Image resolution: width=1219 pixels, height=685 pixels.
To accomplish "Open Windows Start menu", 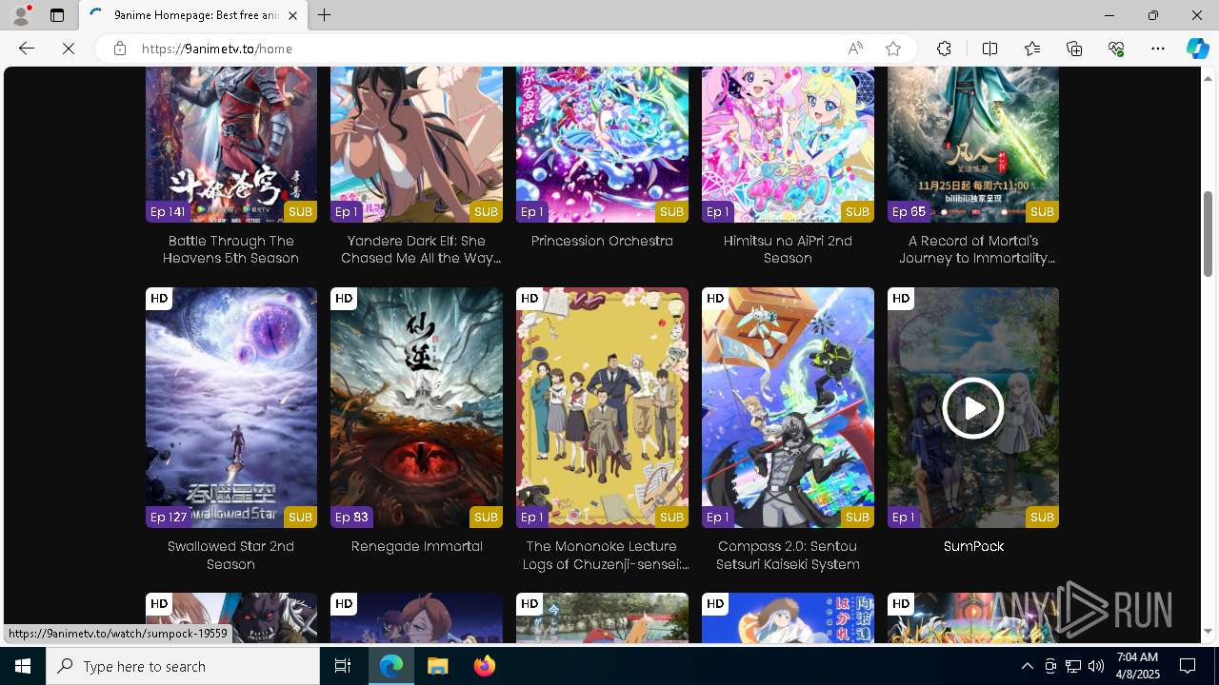I will 23,666.
